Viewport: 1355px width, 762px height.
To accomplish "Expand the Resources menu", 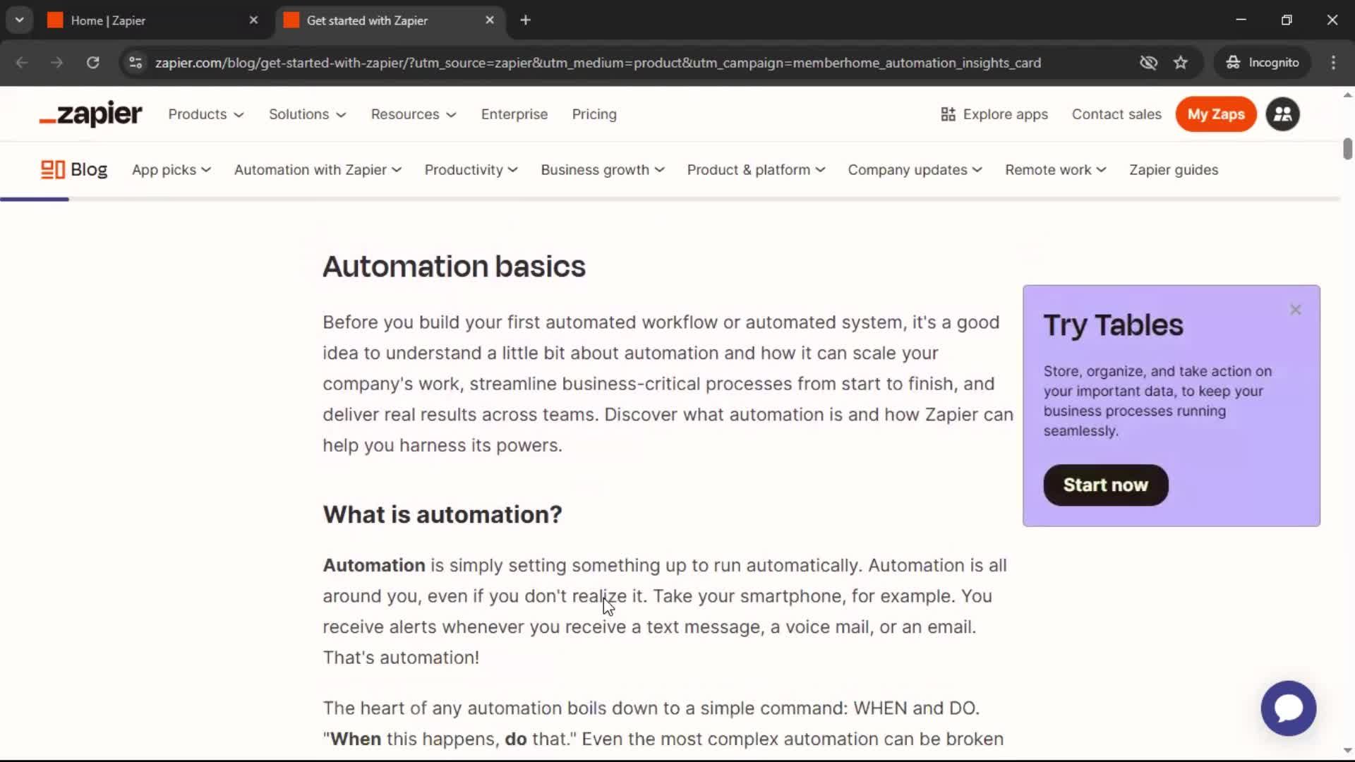I will click(x=414, y=114).
